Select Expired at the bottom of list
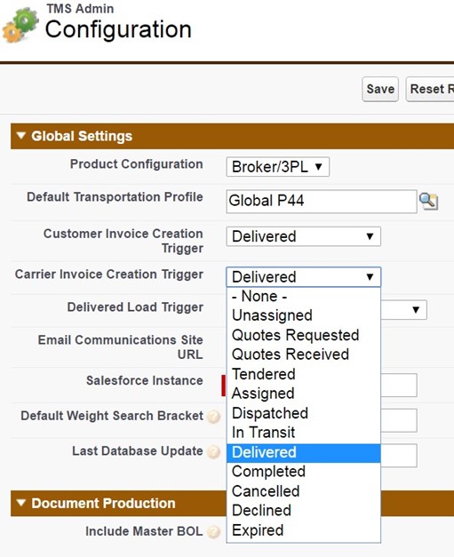This screenshot has width=454, height=557. (303, 530)
